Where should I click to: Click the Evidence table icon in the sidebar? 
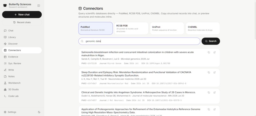click(x=5, y=57)
